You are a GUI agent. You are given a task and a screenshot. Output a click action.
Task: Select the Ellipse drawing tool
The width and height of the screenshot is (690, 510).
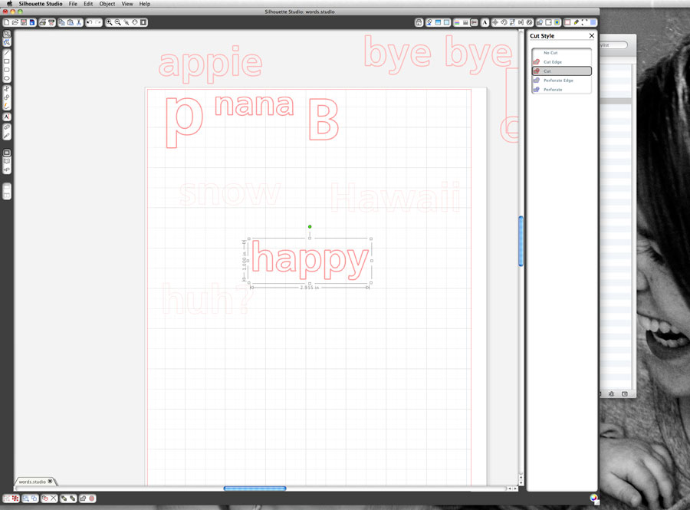point(7,79)
